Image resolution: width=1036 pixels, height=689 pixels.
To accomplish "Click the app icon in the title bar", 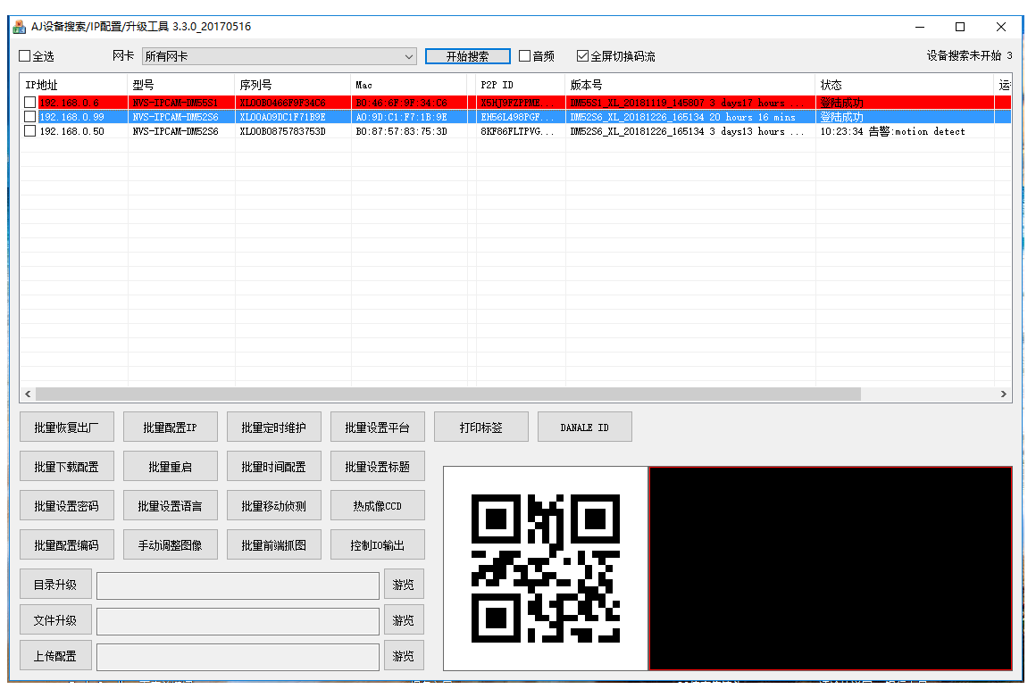I will 19,27.
